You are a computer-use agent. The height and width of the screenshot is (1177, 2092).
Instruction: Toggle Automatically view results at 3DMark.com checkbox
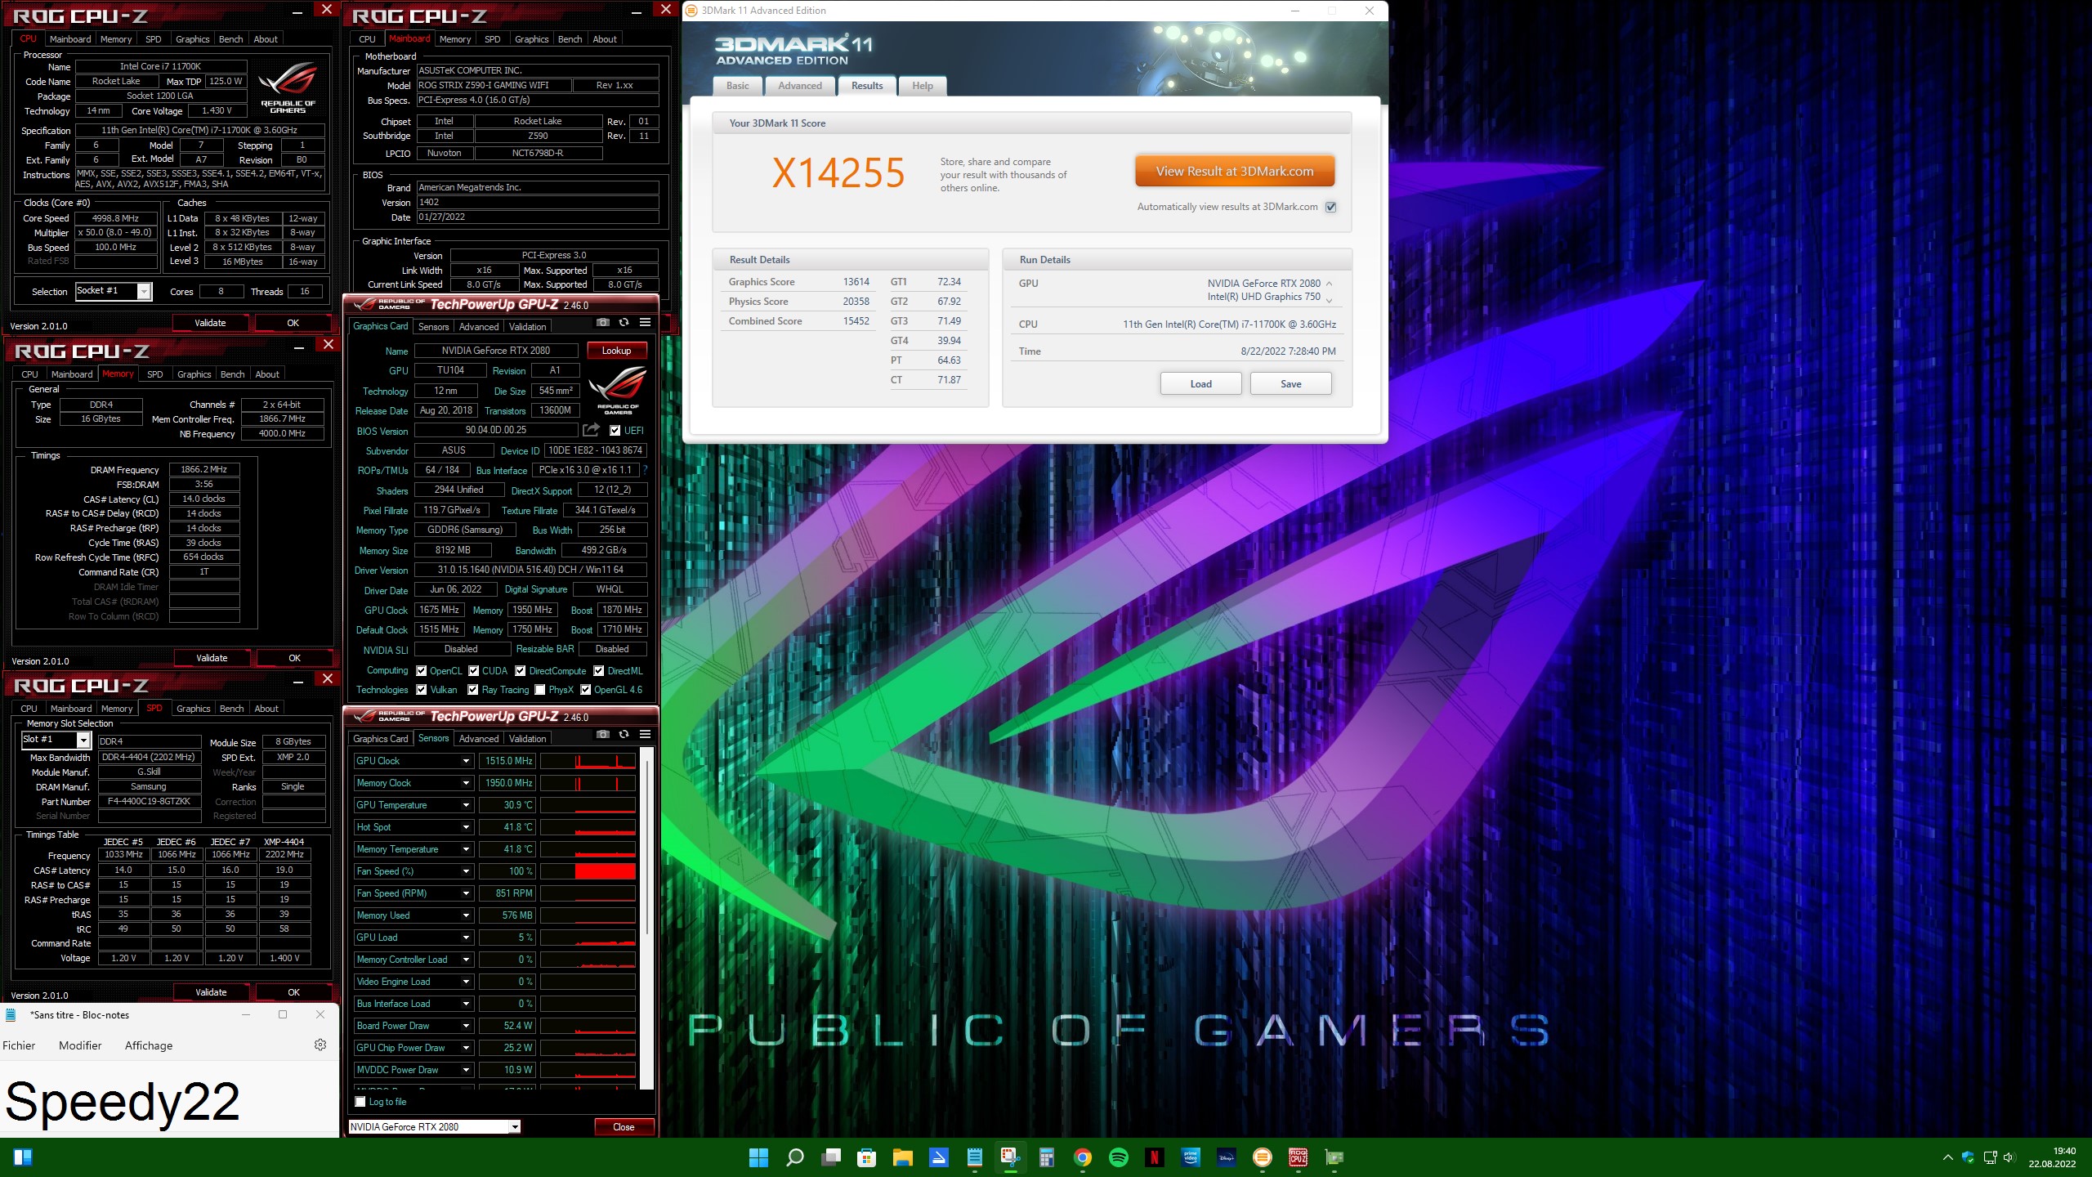pos(1331,207)
